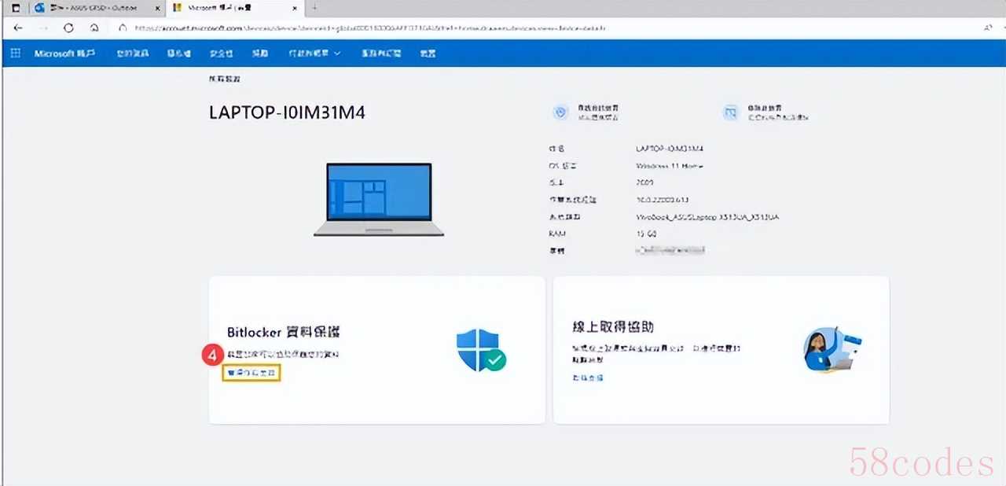Open a new browser tab

tap(314, 8)
